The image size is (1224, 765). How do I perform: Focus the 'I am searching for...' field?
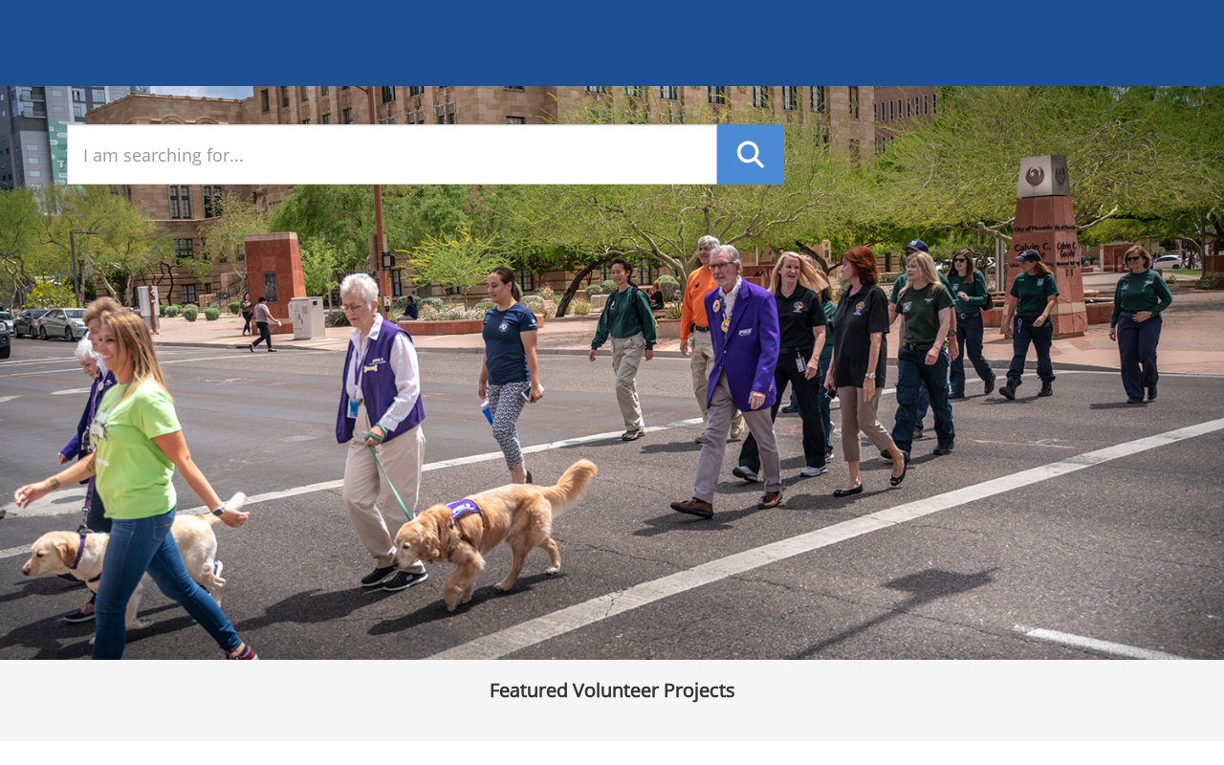(x=392, y=154)
